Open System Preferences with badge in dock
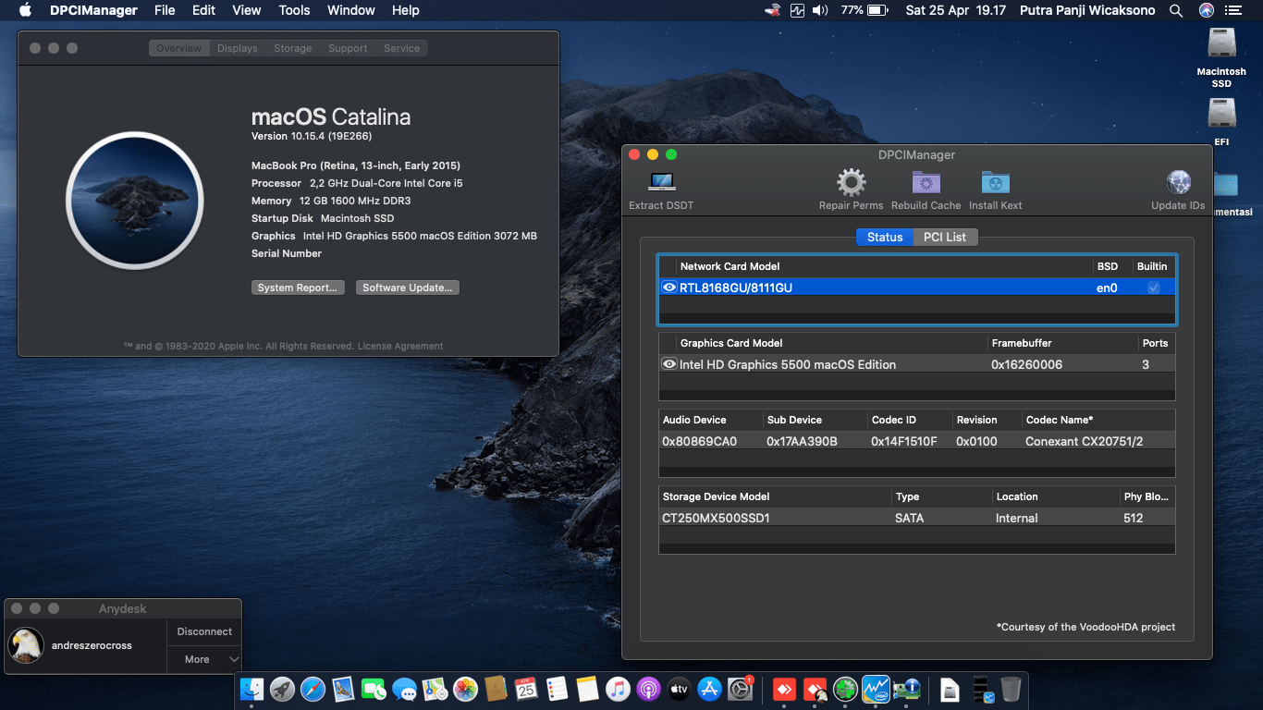Viewport: 1263px width, 710px height. pos(740,689)
